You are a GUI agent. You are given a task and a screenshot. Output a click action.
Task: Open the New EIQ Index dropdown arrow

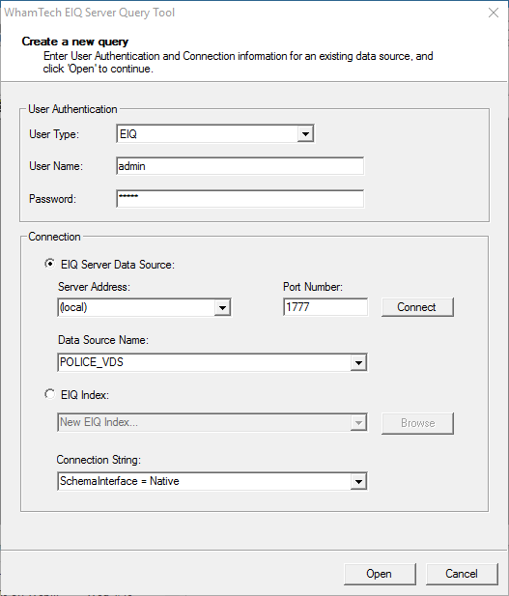click(x=358, y=423)
